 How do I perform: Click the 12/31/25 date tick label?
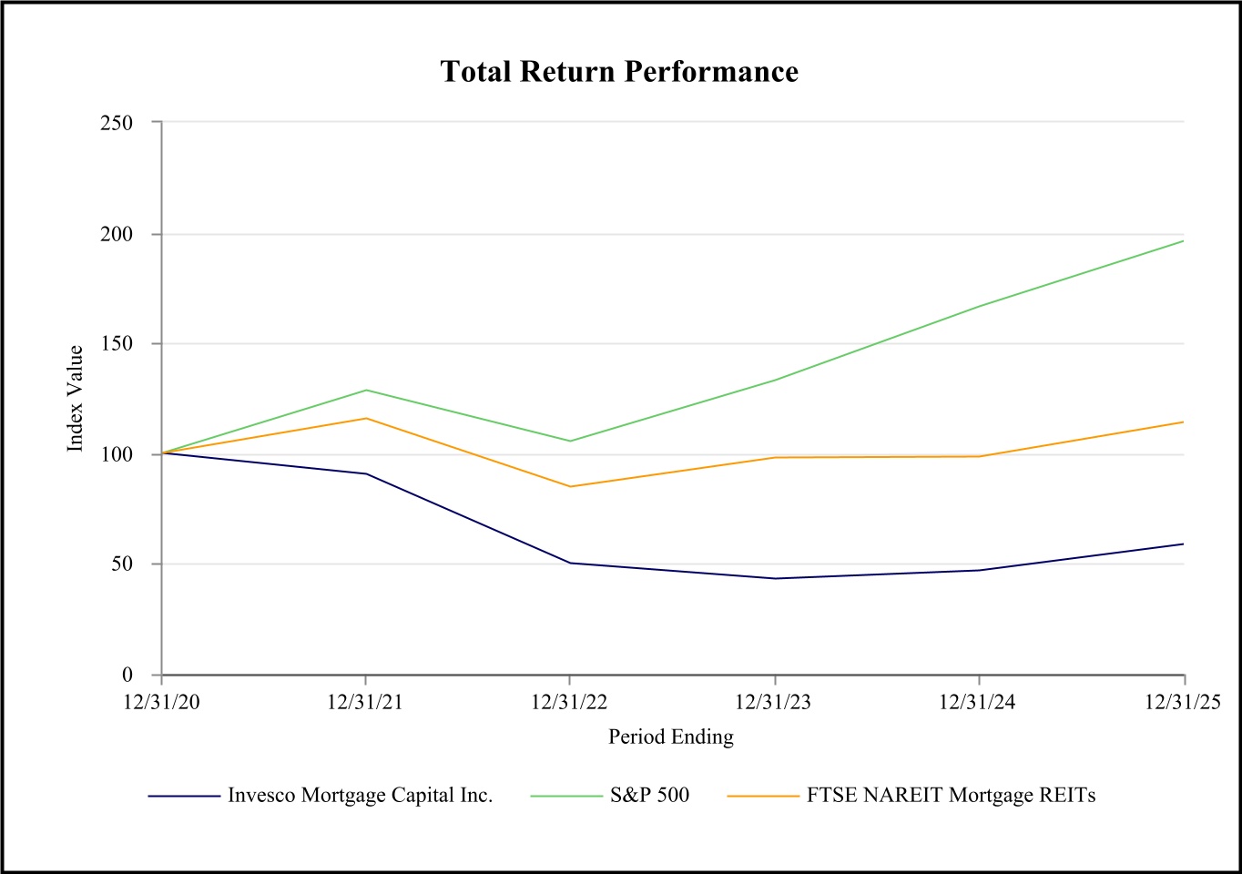coord(1182,703)
